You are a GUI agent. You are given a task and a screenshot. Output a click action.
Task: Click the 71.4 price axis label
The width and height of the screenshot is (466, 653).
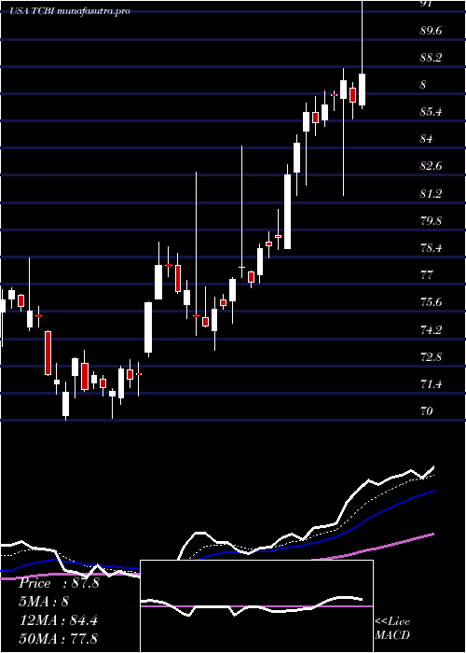[431, 384]
